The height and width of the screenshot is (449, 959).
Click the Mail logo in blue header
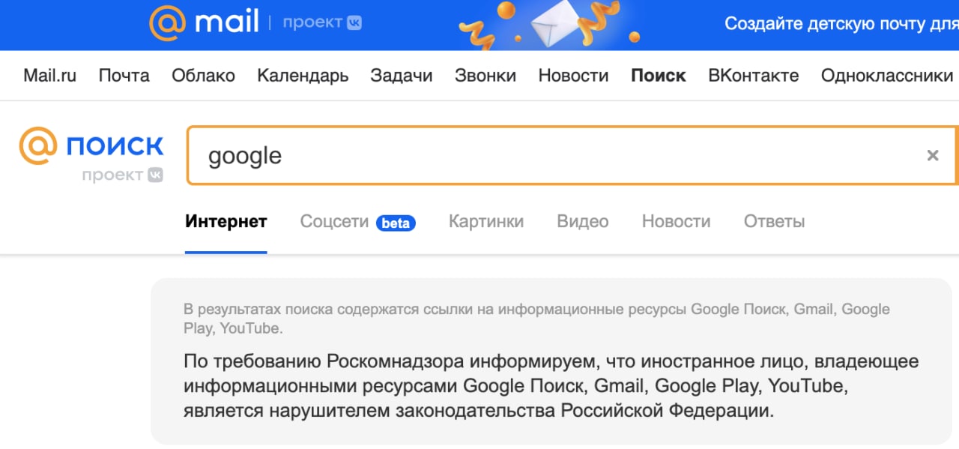click(203, 23)
